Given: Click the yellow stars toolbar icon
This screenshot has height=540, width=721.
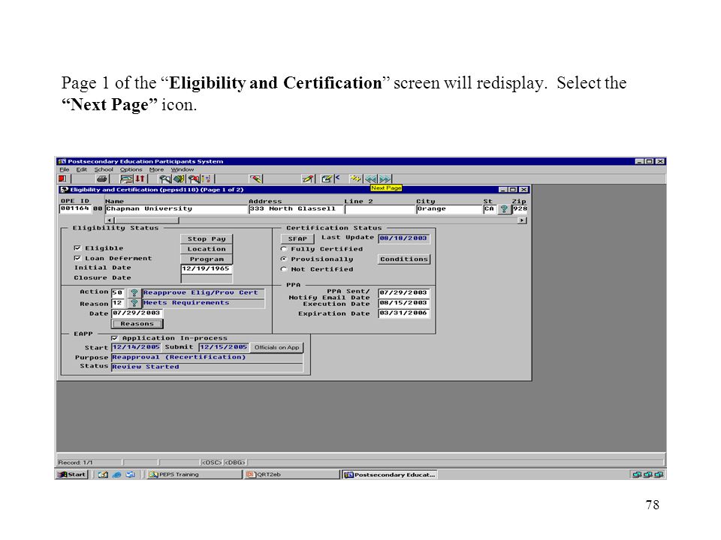Looking at the screenshot, I should click(355, 178).
